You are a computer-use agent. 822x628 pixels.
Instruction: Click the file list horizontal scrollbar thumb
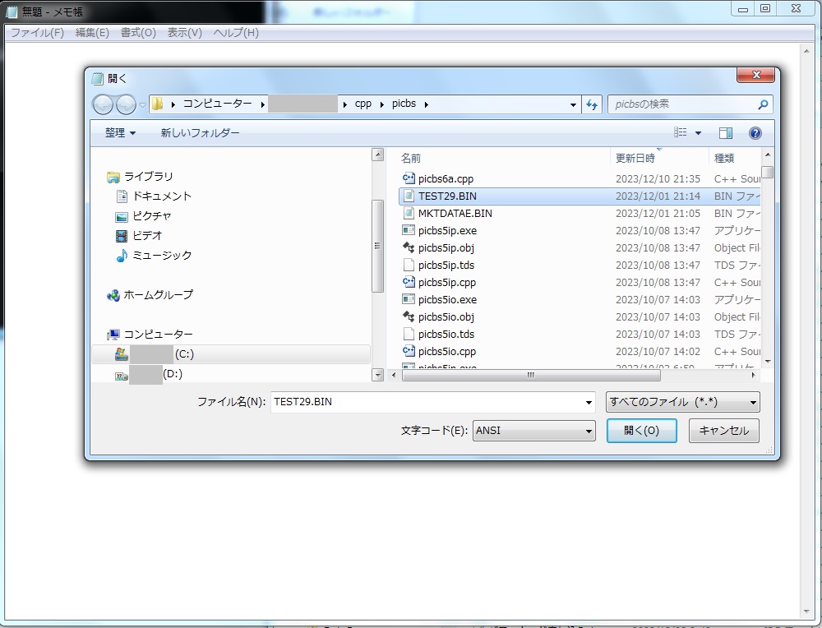[x=531, y=376]
